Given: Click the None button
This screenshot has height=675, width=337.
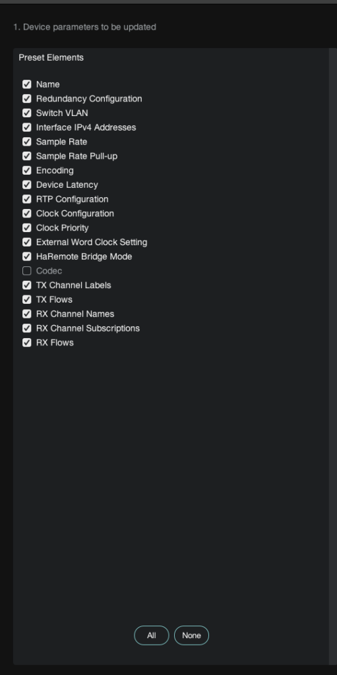Looking at the screenshot, I should point(191,635).
